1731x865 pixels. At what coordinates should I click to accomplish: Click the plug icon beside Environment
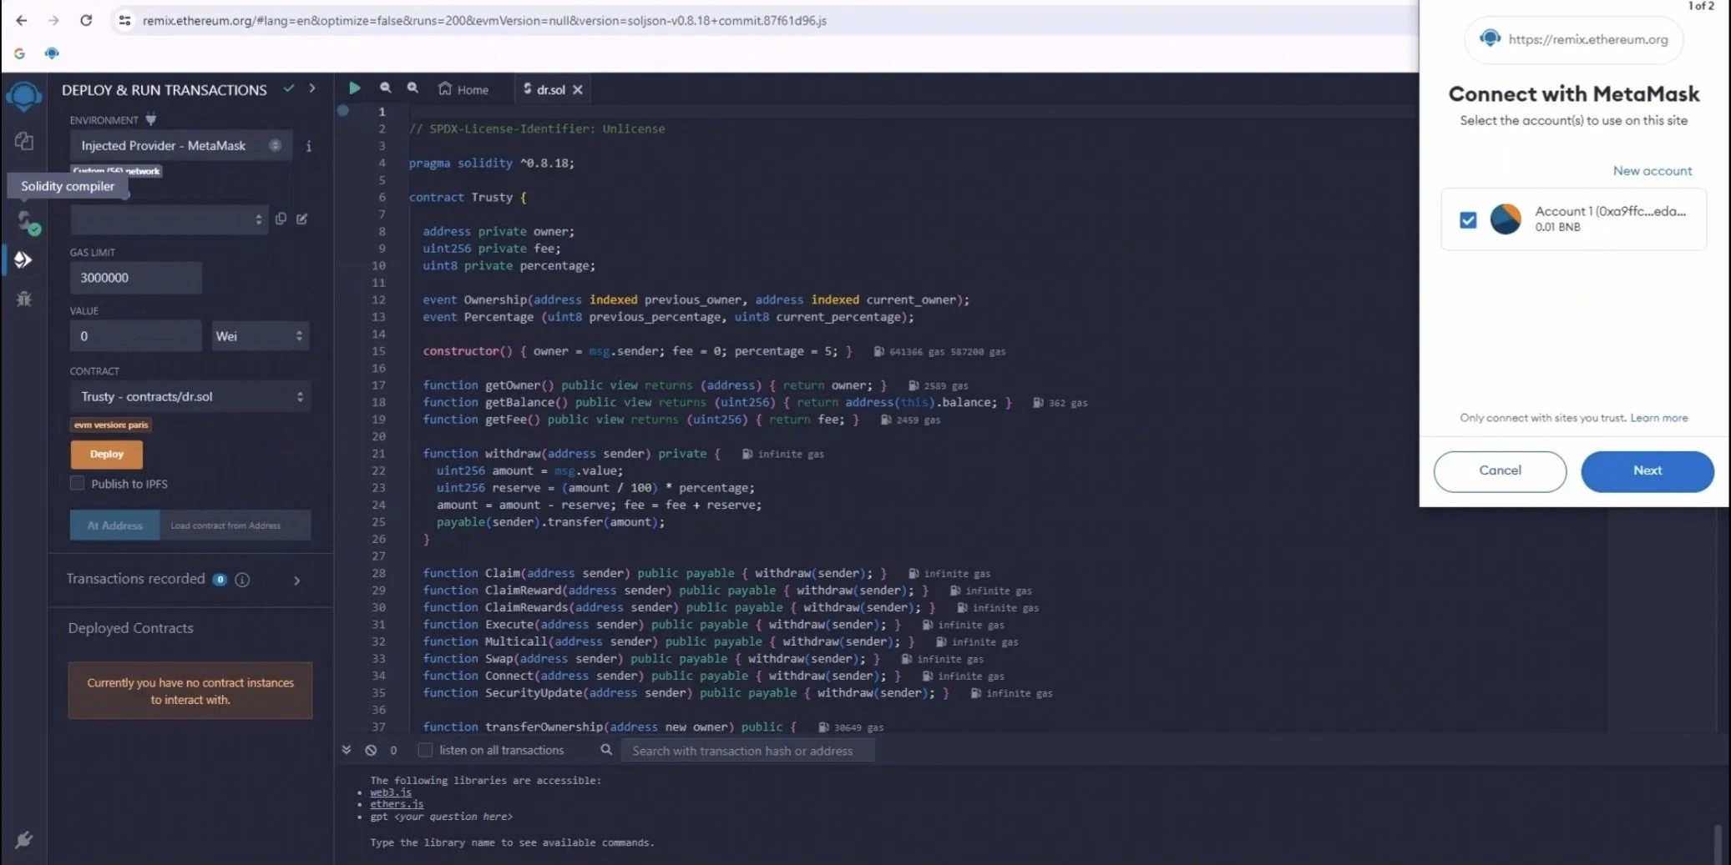[x=151, y=119]
